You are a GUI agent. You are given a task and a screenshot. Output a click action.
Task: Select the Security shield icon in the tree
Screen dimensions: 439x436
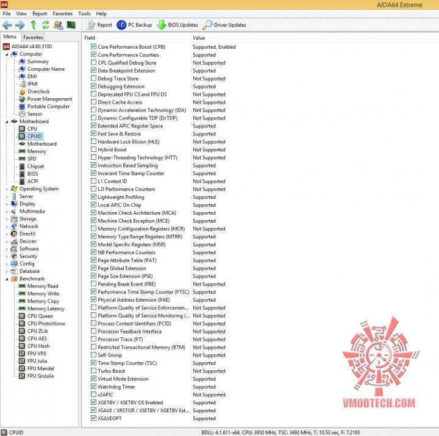14,256
